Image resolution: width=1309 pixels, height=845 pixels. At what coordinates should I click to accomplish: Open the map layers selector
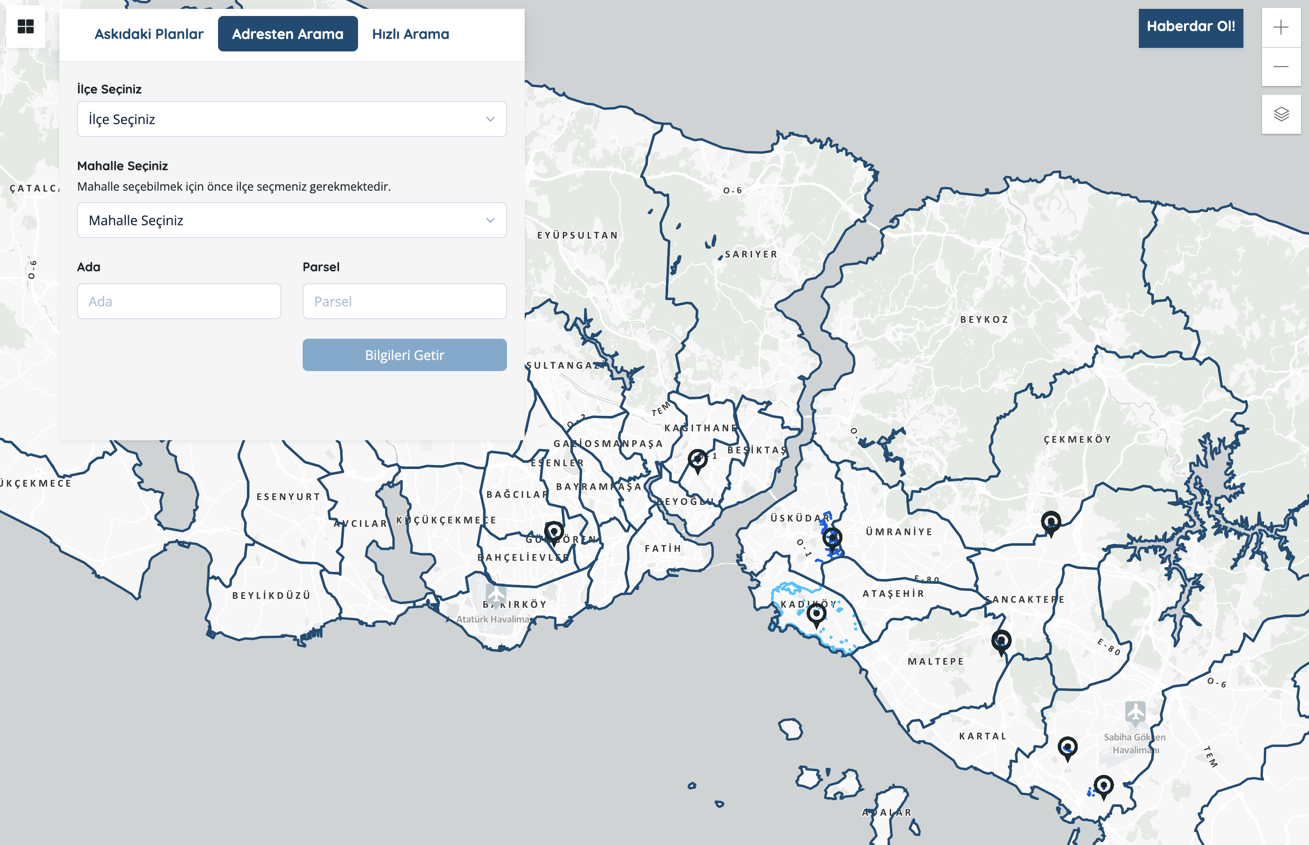tap(1281, 114)
